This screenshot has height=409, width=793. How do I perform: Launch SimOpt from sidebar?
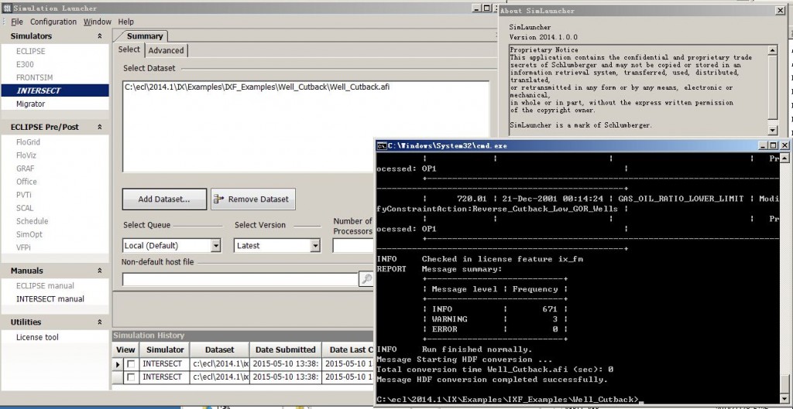(x=29, y=234)
